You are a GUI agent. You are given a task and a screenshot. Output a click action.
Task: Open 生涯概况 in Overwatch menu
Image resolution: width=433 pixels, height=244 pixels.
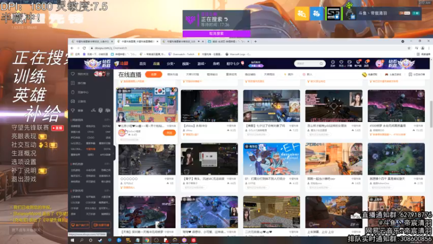(x=24, y=153)
